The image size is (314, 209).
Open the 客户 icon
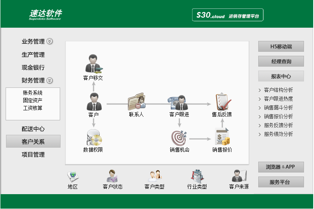pyautogui.click(x=94, y=101)
